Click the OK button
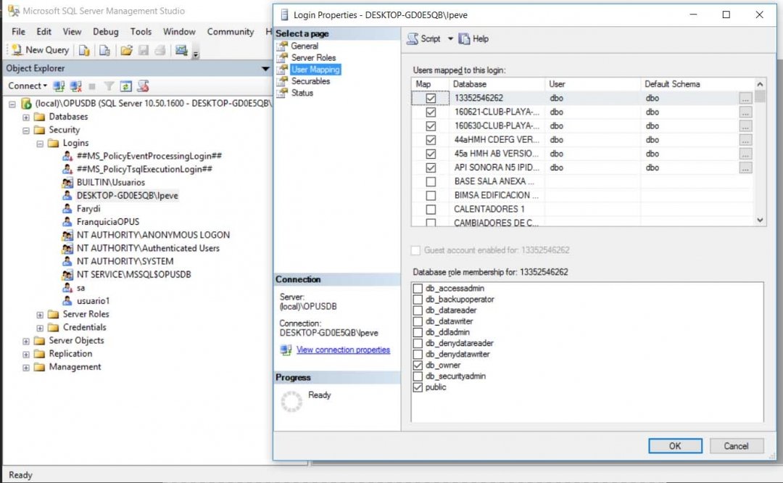The height and width of the screenshot is (483, 783). pos(674,446)
